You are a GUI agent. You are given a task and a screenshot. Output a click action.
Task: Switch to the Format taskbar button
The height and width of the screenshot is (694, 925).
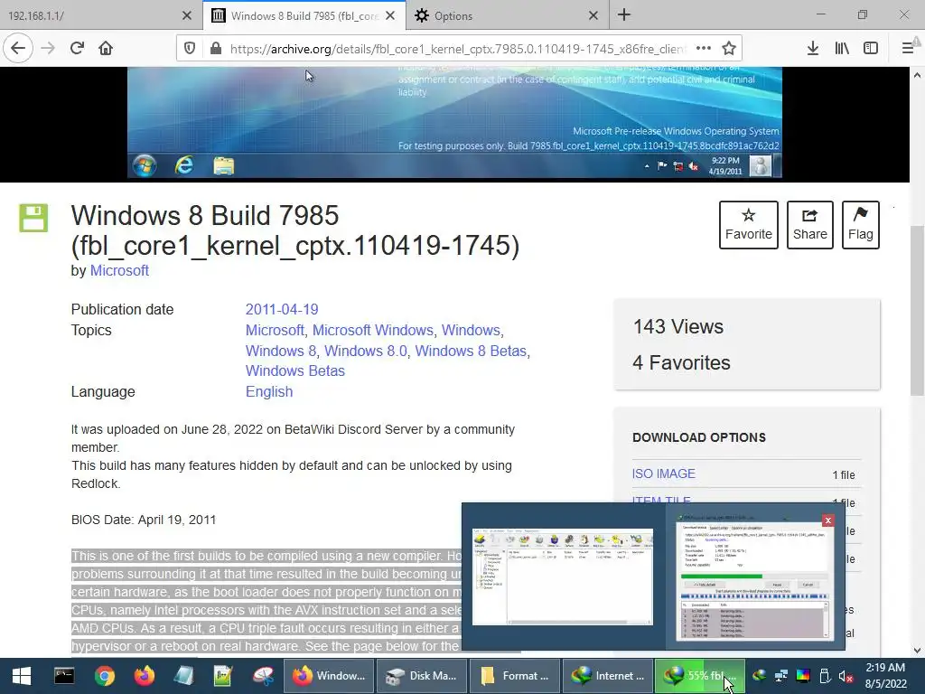(516, 676)
